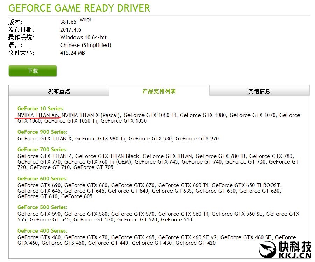Select GeForce GTX 1050 Ti text
Screen dimensions: 315x262
[x=71, y=120]
